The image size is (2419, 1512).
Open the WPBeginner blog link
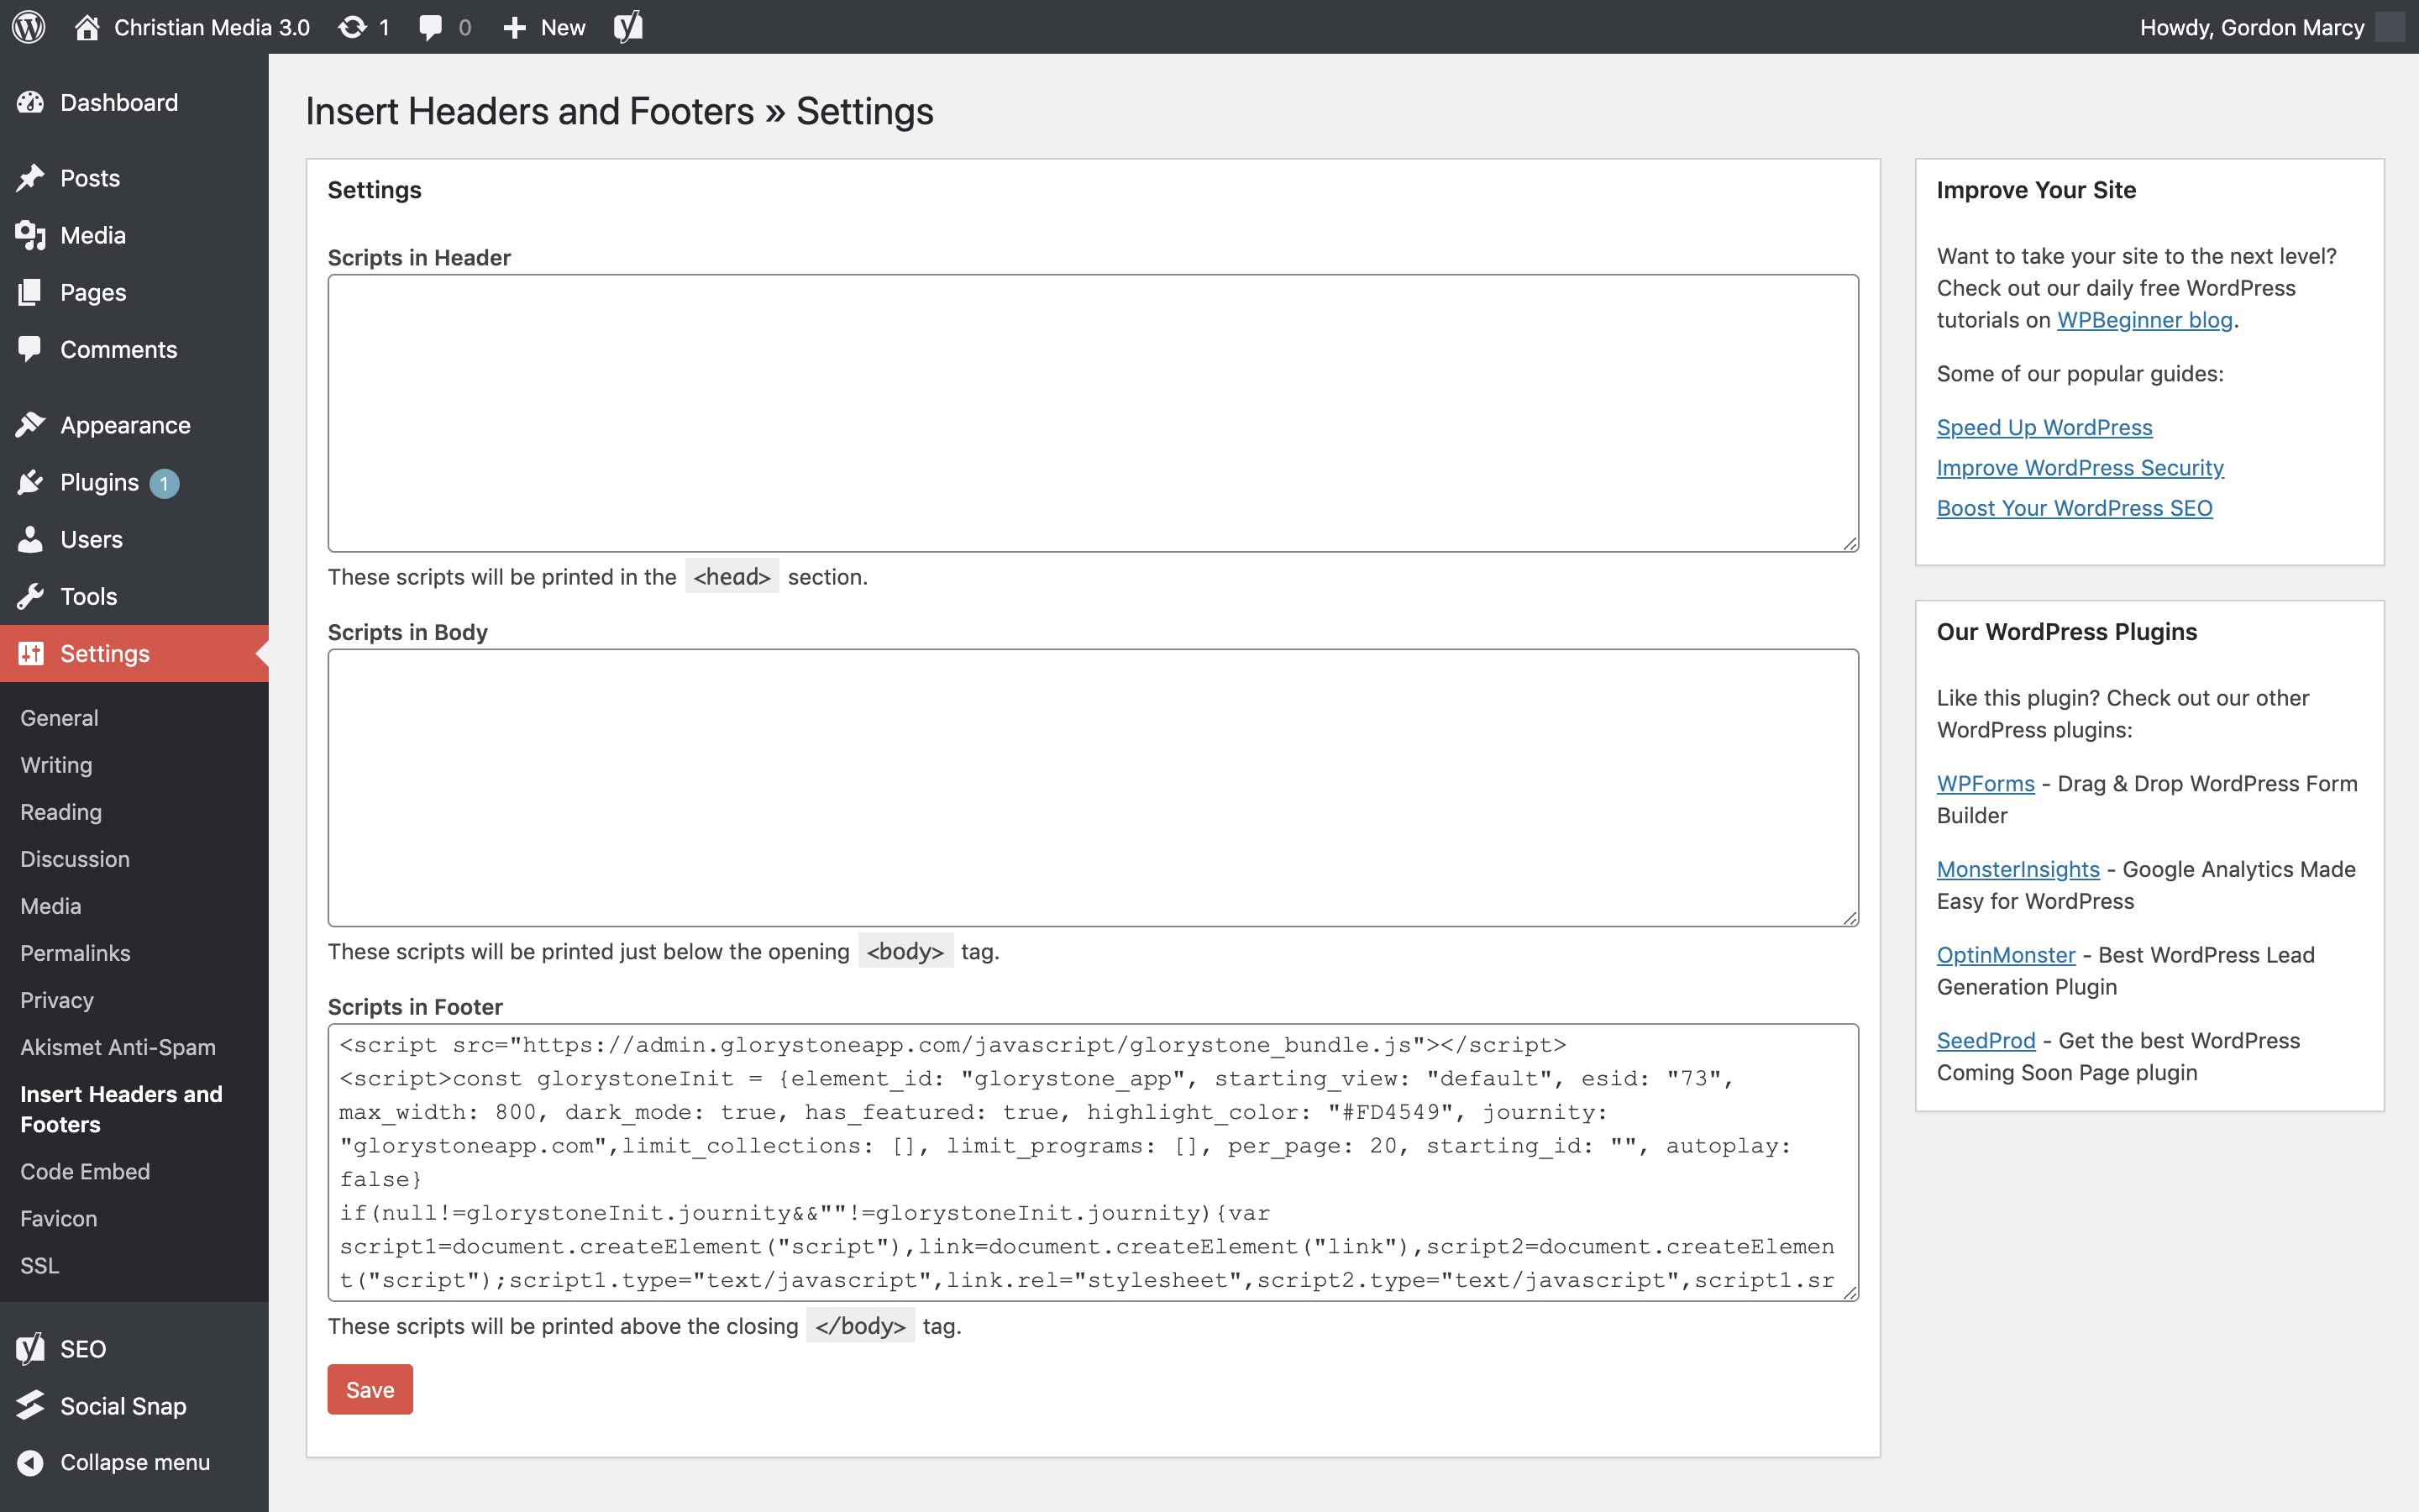2144,318
